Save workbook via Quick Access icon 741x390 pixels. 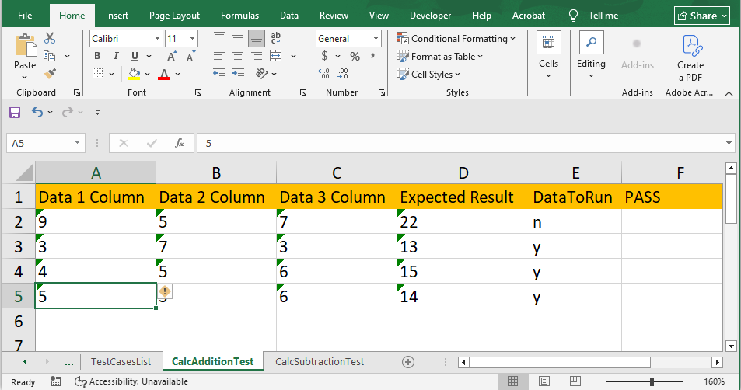pos(15,113)
